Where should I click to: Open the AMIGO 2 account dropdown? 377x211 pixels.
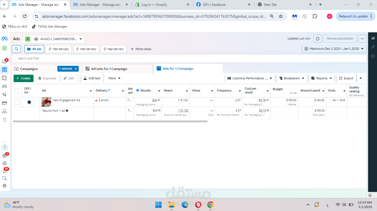pyautogui.click(x=54, y=39)
